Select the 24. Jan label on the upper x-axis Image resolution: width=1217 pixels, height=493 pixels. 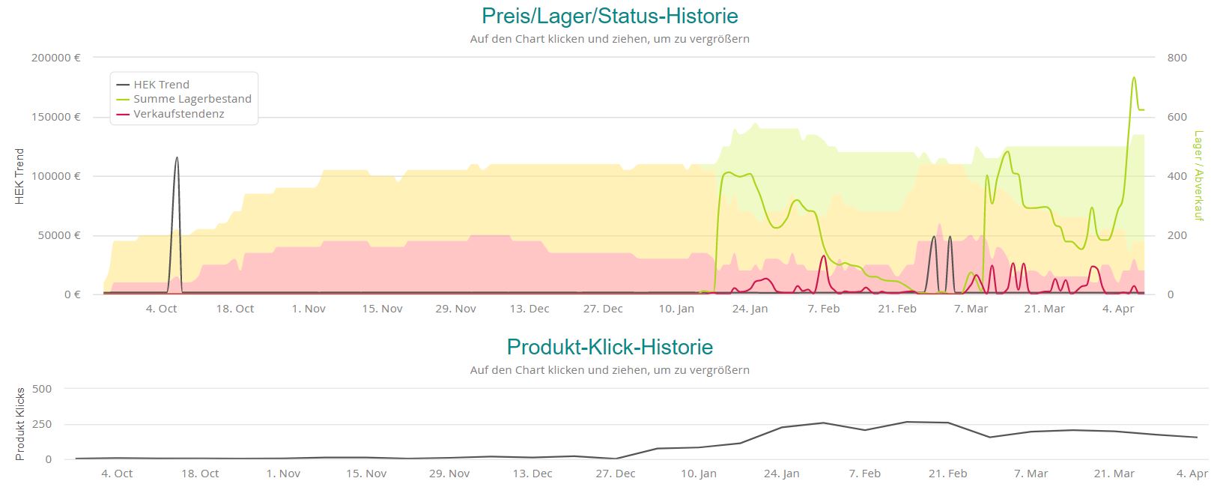tap(750, 309)
